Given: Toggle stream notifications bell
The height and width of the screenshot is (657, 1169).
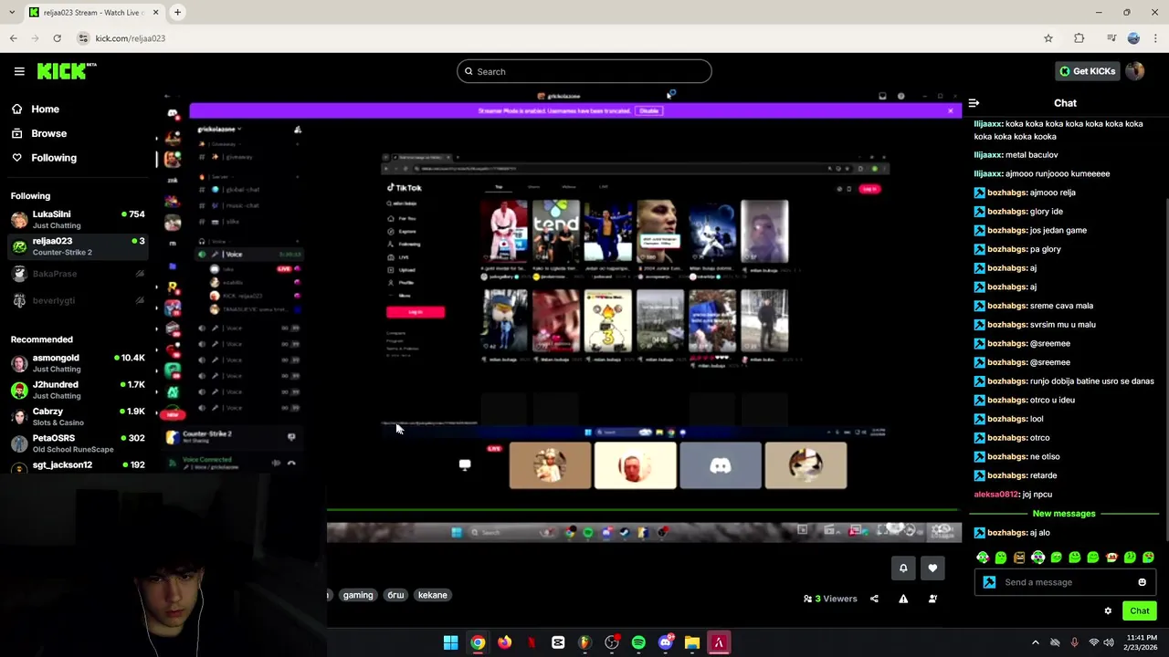Looking at the screenshot, I should click(903, 568).
